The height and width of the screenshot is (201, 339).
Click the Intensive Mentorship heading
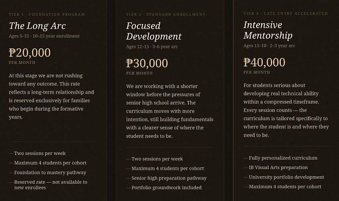(268, 30)
